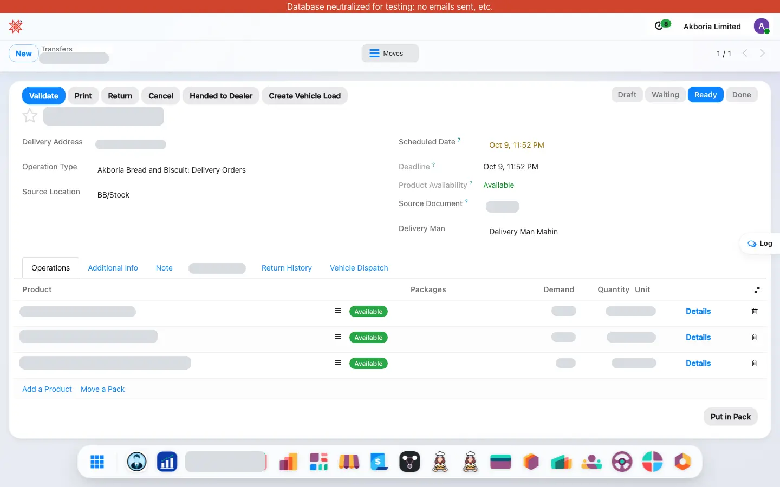Edit the Scheduled Date field
The height and width of the screenshot is (487, 780).
coord(517,145)
